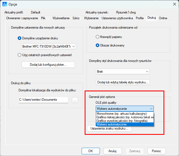Click the OK button
Viewport: 179px width, 156px height.
click(90, 151)
